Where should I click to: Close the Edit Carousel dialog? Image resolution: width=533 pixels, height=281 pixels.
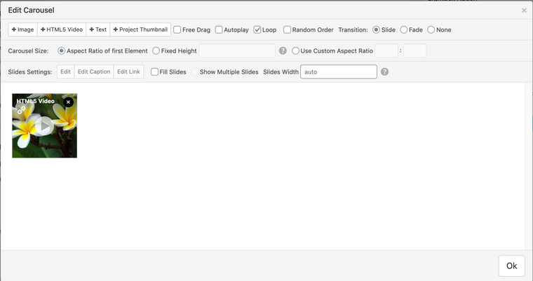(x=524, y=11)
